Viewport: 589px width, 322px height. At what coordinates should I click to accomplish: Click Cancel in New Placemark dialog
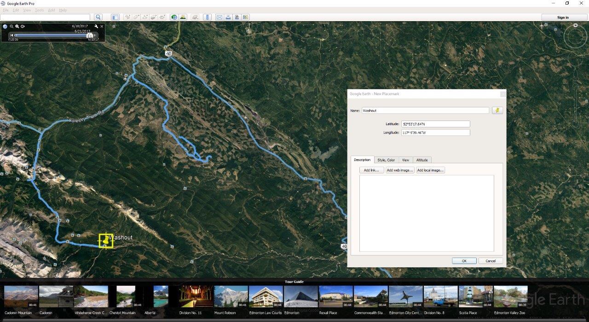491,261
